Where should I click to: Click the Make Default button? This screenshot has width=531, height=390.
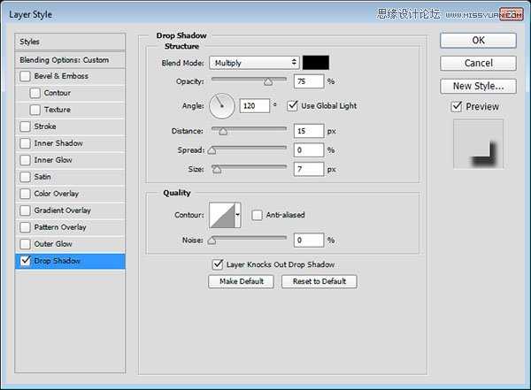pos(241,282)
